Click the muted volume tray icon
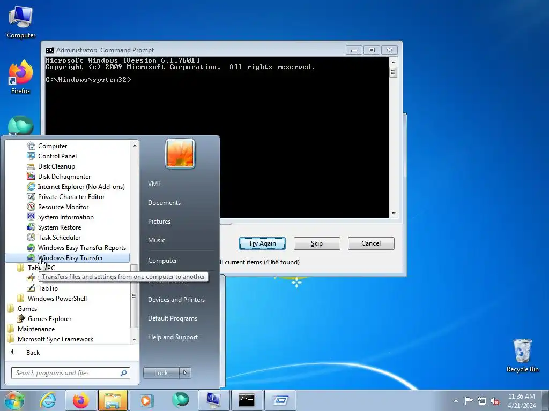 pyautogui.click(x=495, y=401)
